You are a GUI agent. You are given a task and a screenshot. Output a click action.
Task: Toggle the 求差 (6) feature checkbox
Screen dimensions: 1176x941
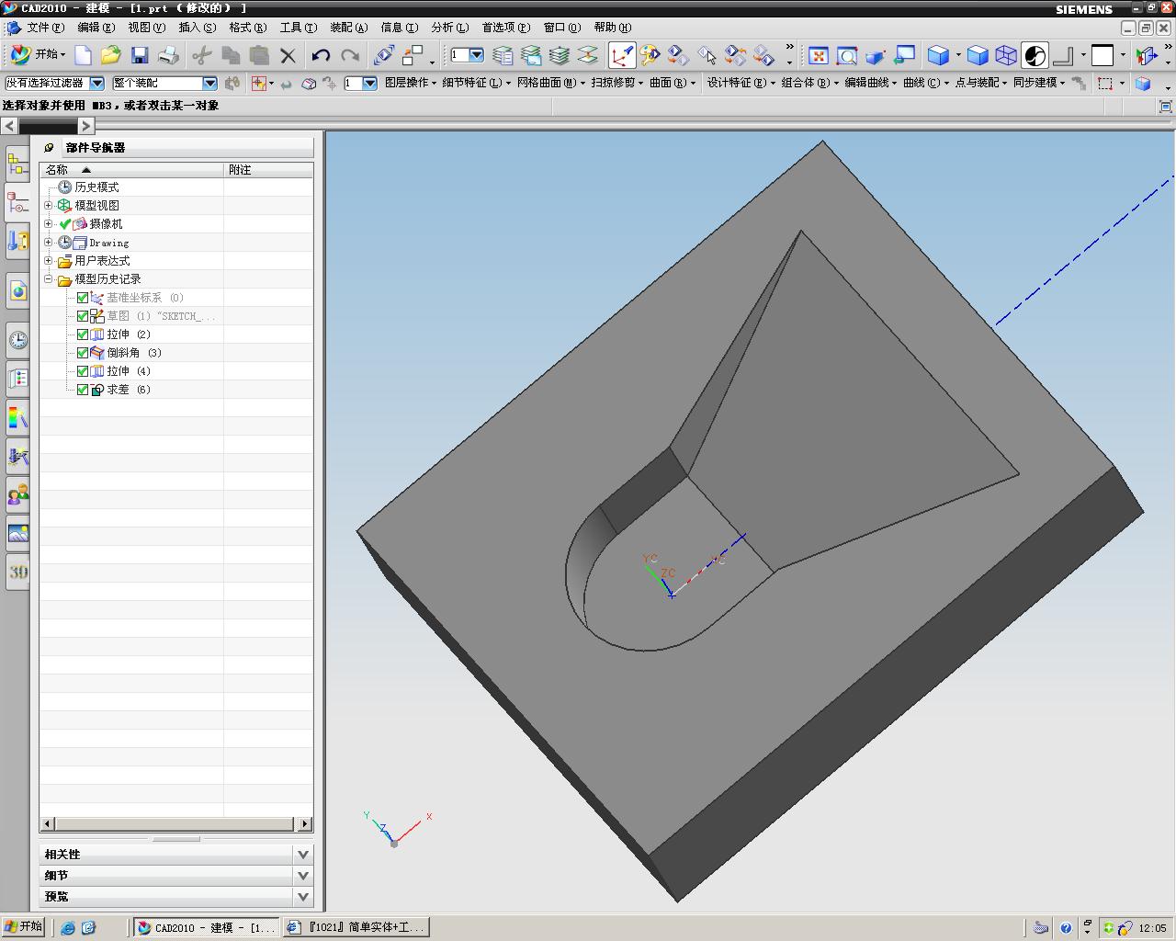(83, 390)
